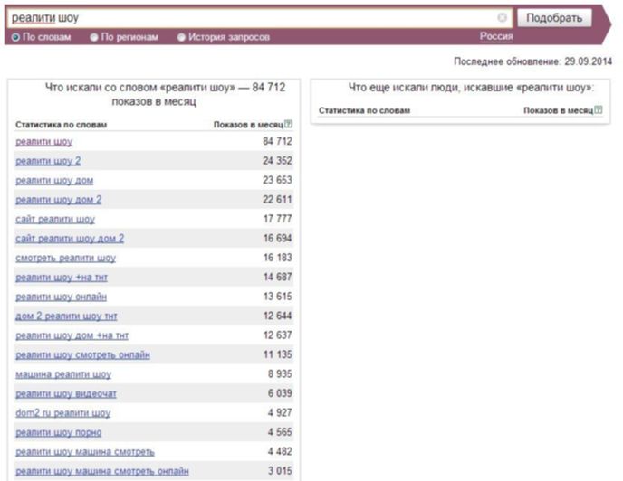The image size is (623, 481).
Task: Click left panel 'Статистика по словам' header
Action: pos(62,125)
